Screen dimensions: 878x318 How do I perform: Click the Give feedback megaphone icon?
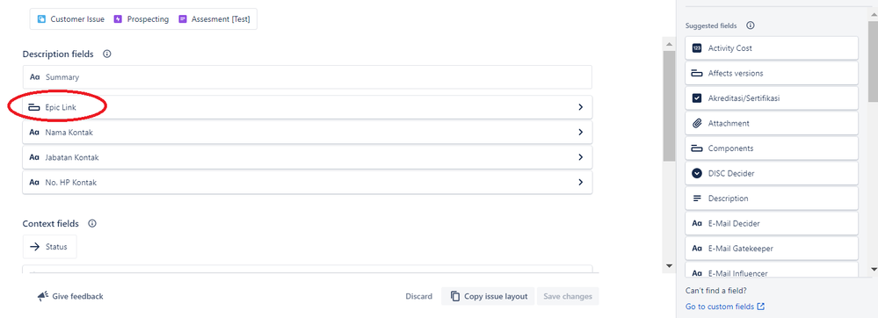pos(42,296)
